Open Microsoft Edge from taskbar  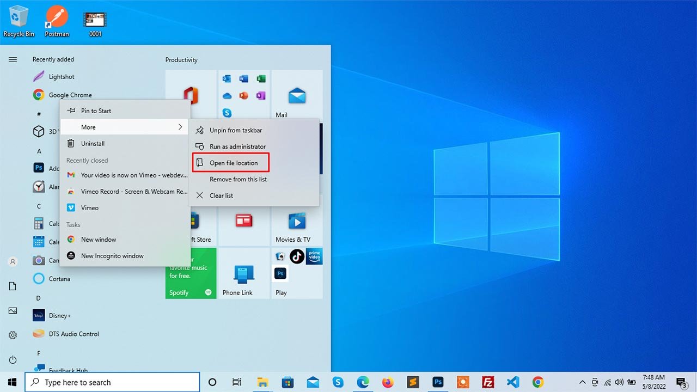click(x=363, y=382)
